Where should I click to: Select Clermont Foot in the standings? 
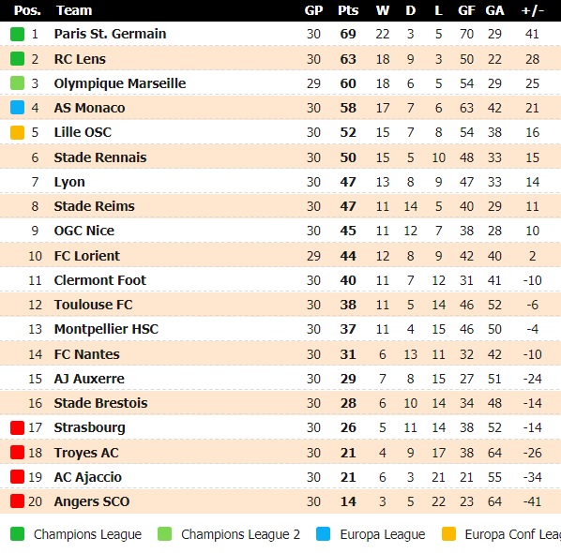tap(99, 280)
